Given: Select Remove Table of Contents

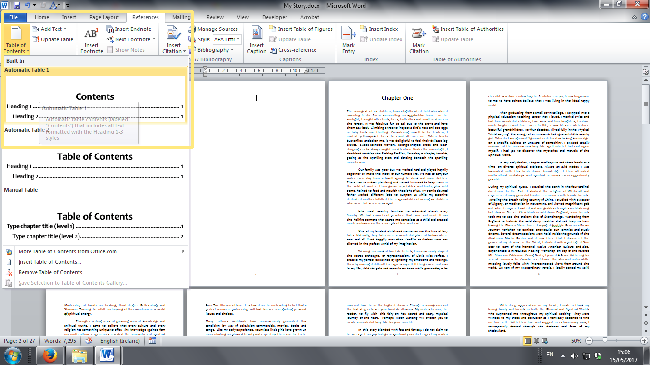Looking at the screenshot, I should tap(50, 272).
